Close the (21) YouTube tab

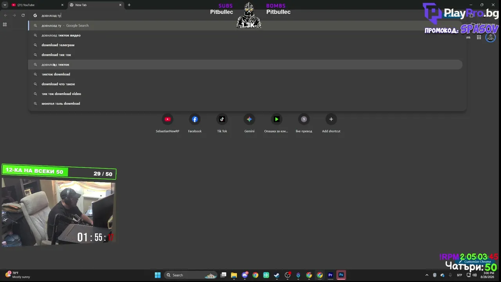pyautogui.click(x=62, y=5)
